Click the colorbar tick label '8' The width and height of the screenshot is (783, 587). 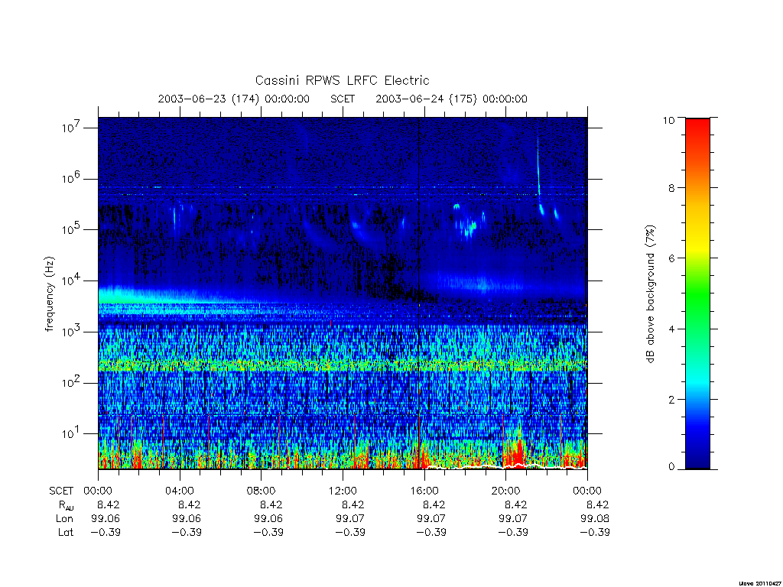(671, 188)
